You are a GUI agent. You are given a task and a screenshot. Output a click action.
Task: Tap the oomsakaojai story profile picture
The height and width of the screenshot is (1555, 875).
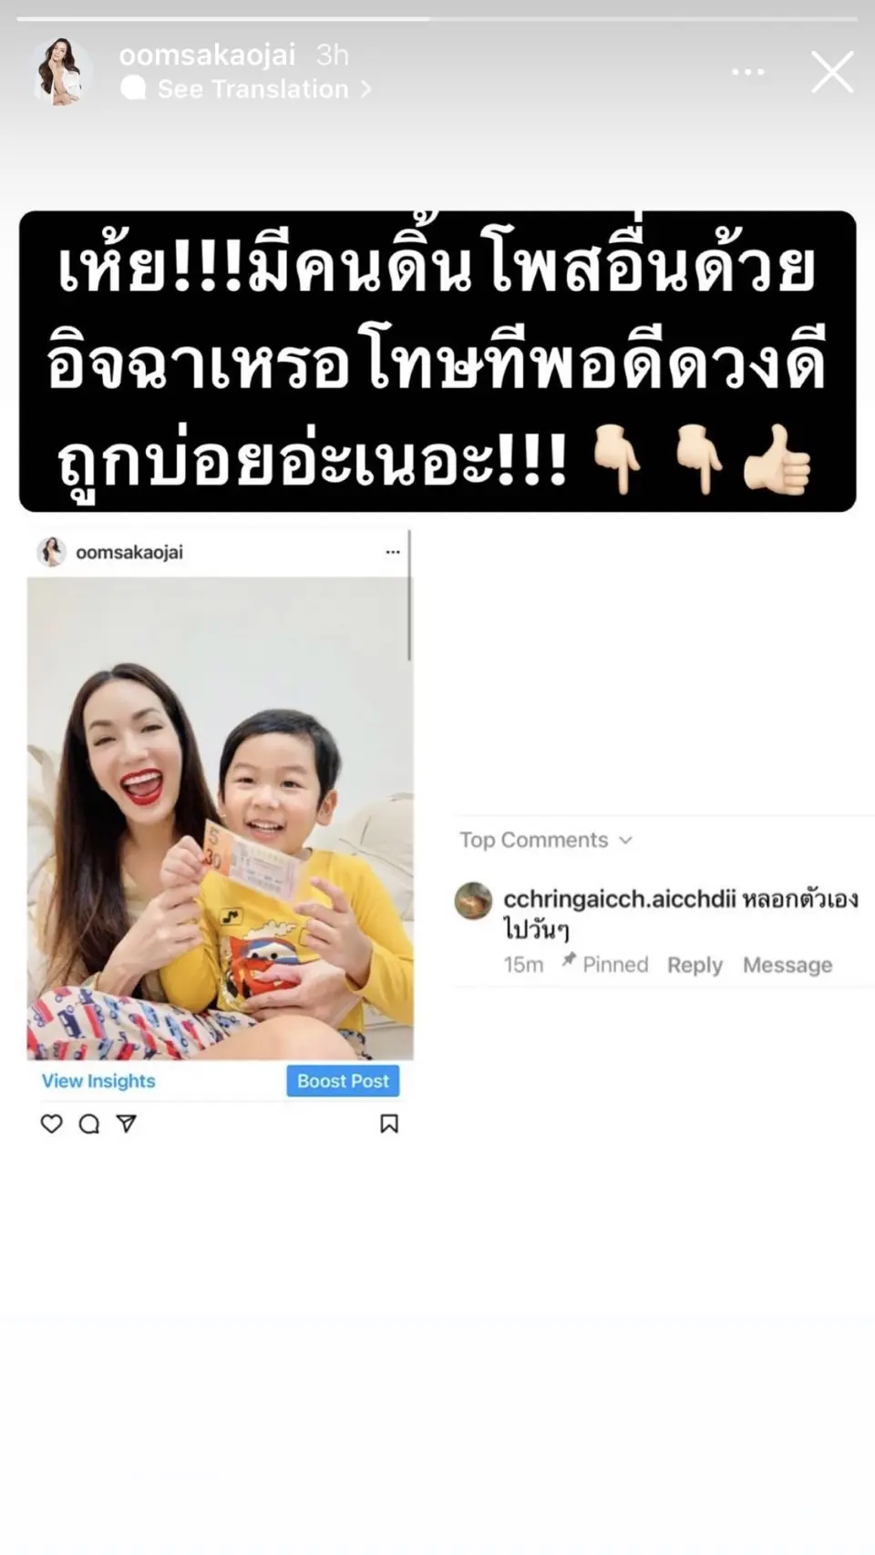point(61,72)
